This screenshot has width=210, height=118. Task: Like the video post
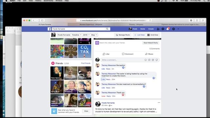(x=106, y=54)
